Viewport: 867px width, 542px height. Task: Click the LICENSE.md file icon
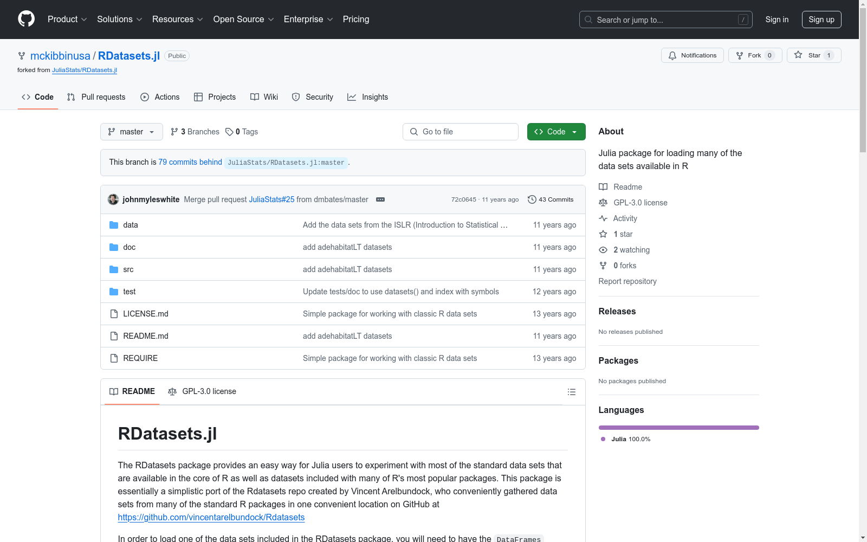click(x=114, y=314)
